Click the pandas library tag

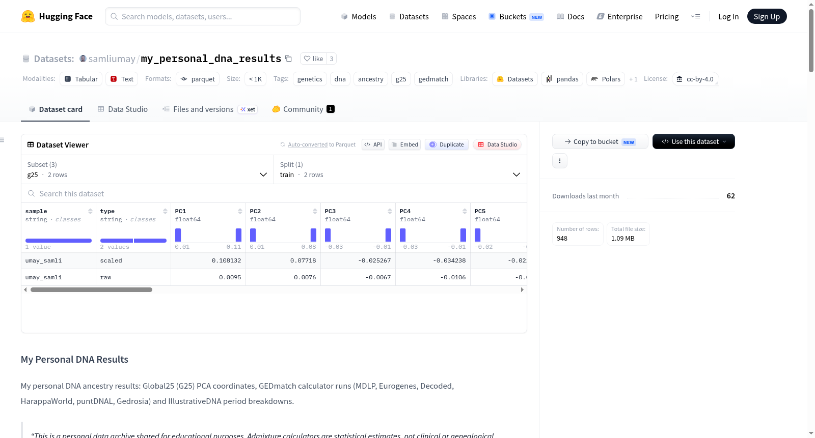click(562, 79)
